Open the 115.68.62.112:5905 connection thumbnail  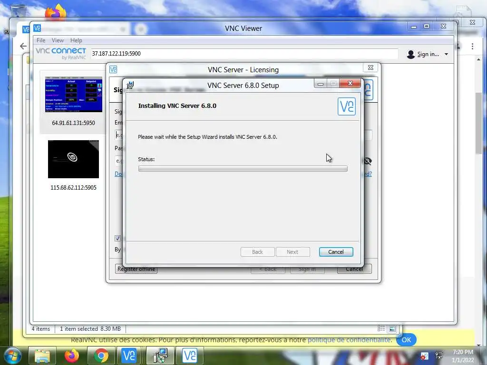[73, 159]
